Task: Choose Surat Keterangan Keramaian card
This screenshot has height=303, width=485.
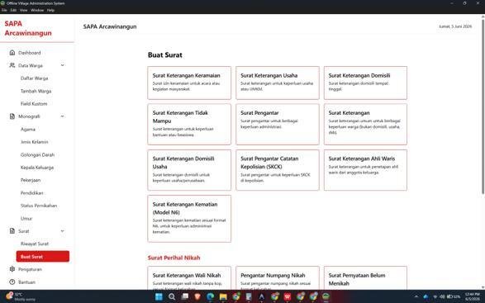Action: click(189, 83)
